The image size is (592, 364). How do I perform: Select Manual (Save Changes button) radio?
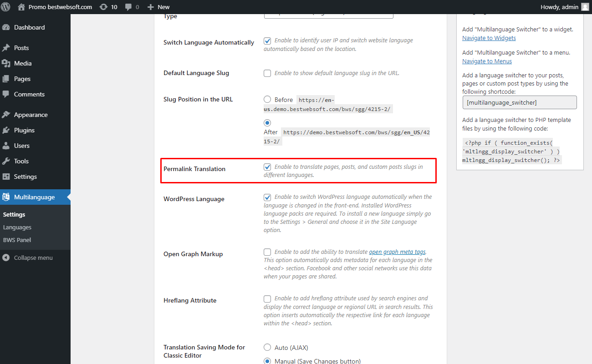pos(267,361)
